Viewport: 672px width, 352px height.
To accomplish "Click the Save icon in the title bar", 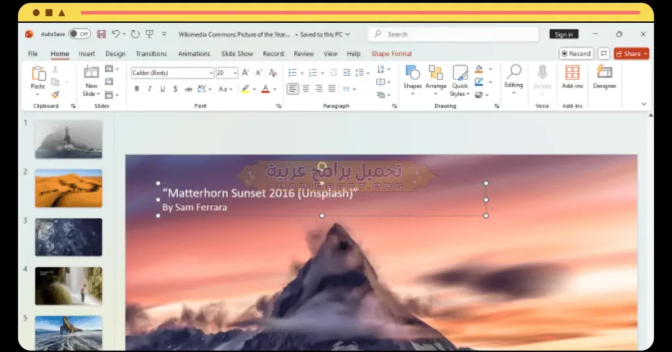I will (x=101, y=34).
